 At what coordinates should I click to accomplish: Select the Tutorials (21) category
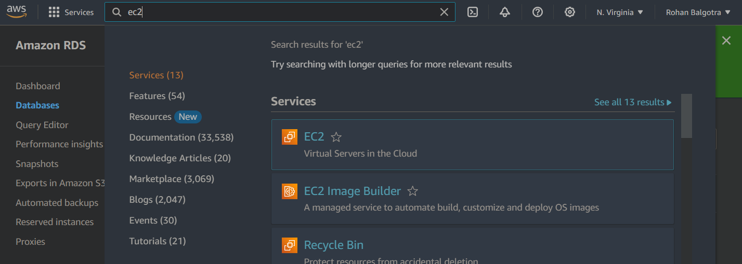click(158, 241)
